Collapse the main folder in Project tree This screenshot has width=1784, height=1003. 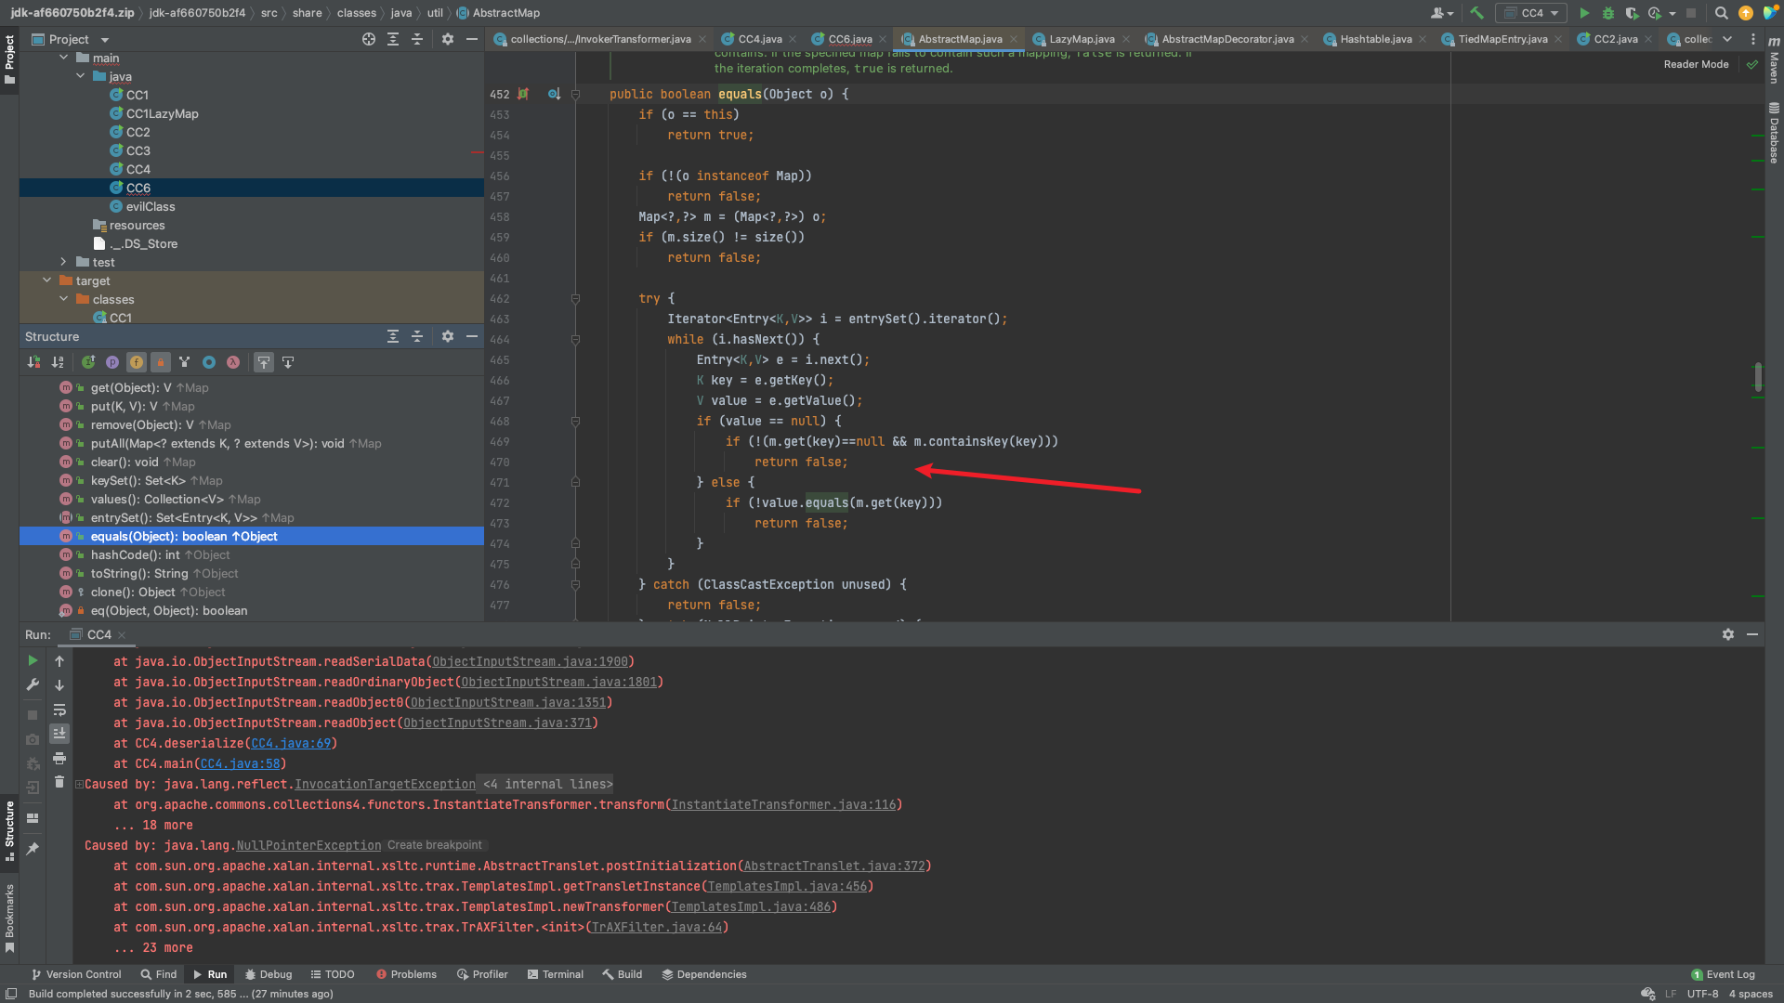64,58
